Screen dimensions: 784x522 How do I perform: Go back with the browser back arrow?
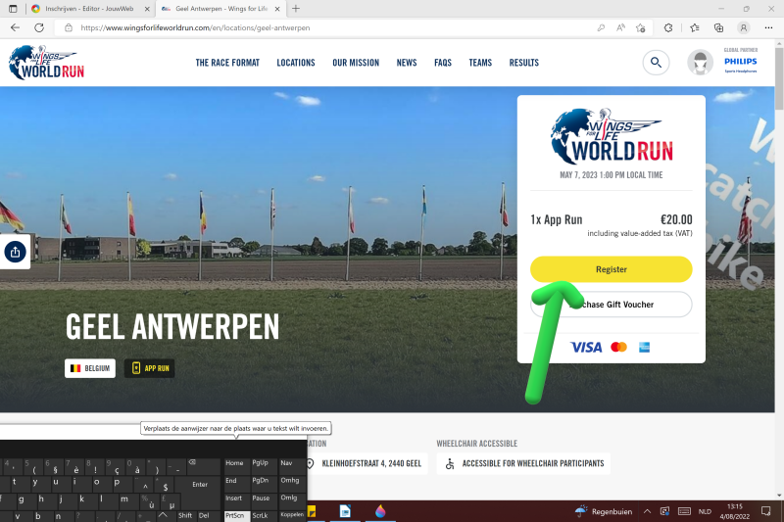[15, 28]
